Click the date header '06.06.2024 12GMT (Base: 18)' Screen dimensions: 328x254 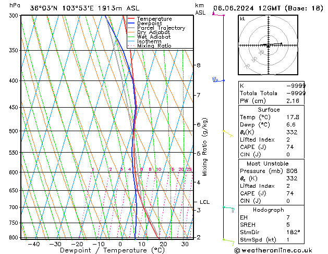coord(268,8)
